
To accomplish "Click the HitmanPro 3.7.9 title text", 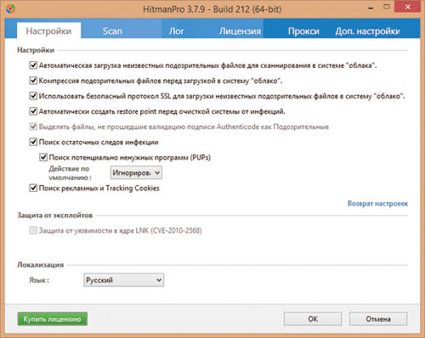I will 212,9.
